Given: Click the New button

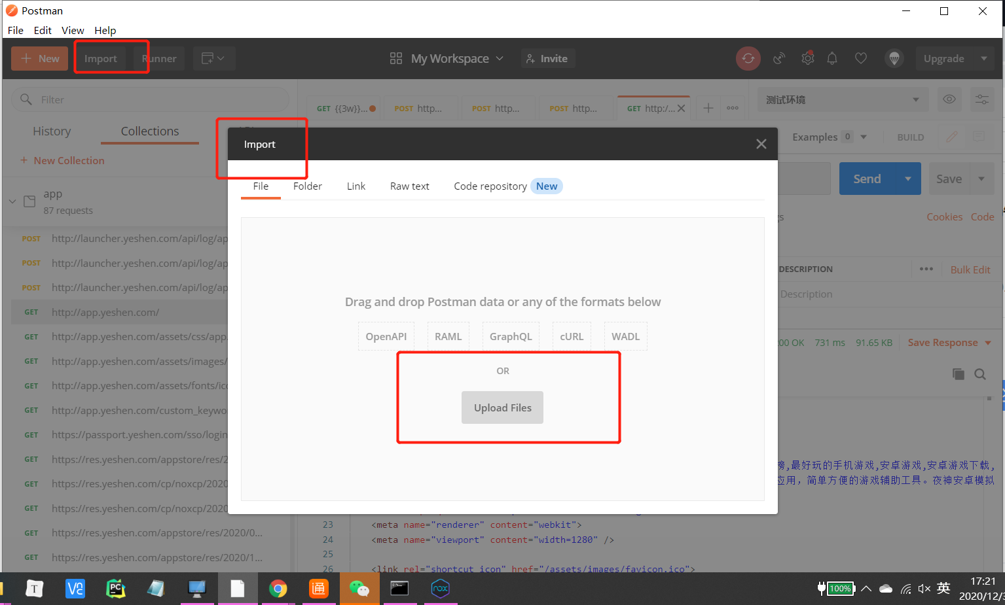Looking at the screenshot, I should tap(40, 58).
